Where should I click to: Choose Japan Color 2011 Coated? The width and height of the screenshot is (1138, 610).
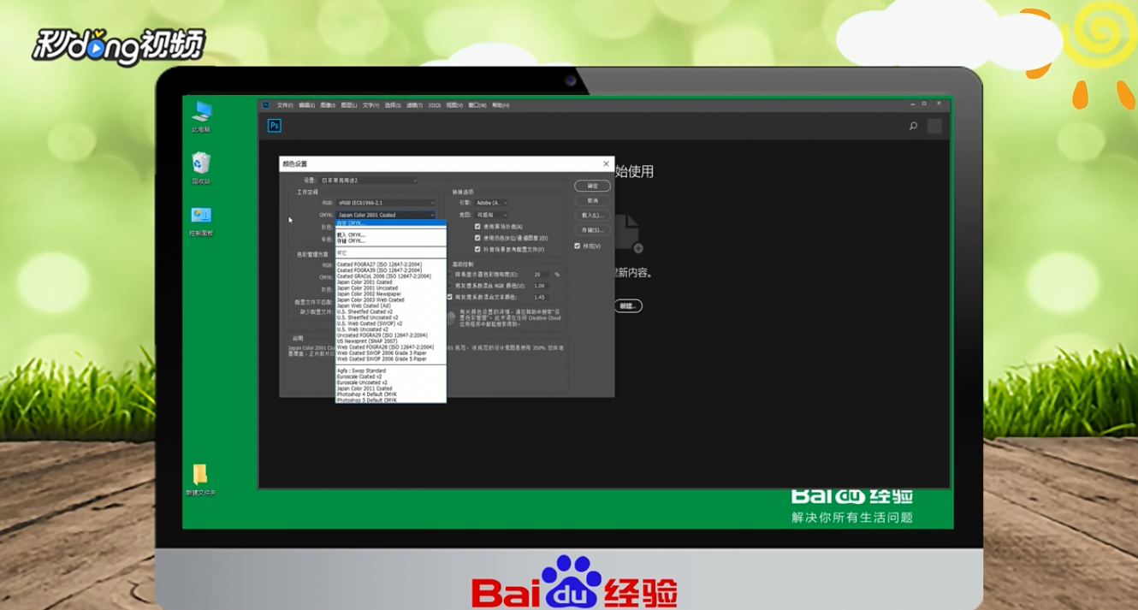pyautogui.click(x=391, y=388)
